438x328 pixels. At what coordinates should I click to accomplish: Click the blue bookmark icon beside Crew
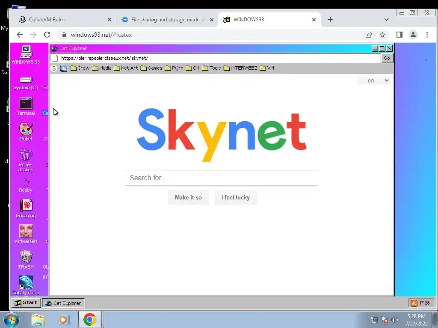pos(64,68)
